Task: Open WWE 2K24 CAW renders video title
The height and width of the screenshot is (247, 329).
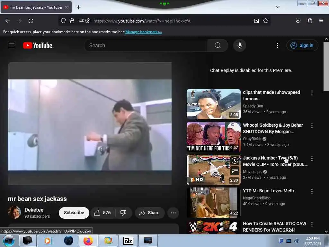Action: (x=274, y=227)
